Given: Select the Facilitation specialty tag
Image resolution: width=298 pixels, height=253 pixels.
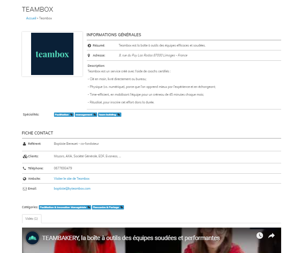Looking at the screenshot, I should coord(63,115).
